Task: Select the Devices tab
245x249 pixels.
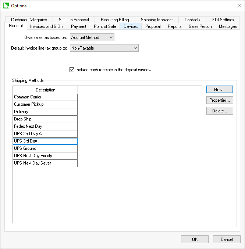Action: point(131,26)
